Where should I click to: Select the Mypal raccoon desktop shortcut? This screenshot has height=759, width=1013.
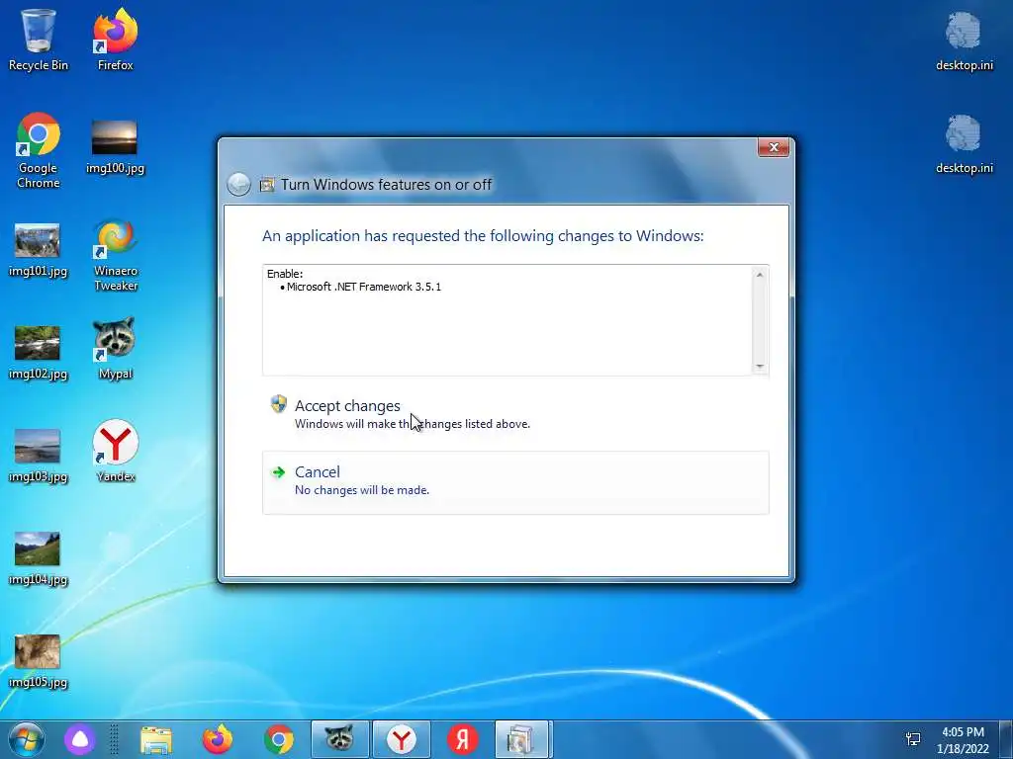click(x=115, y=348)
